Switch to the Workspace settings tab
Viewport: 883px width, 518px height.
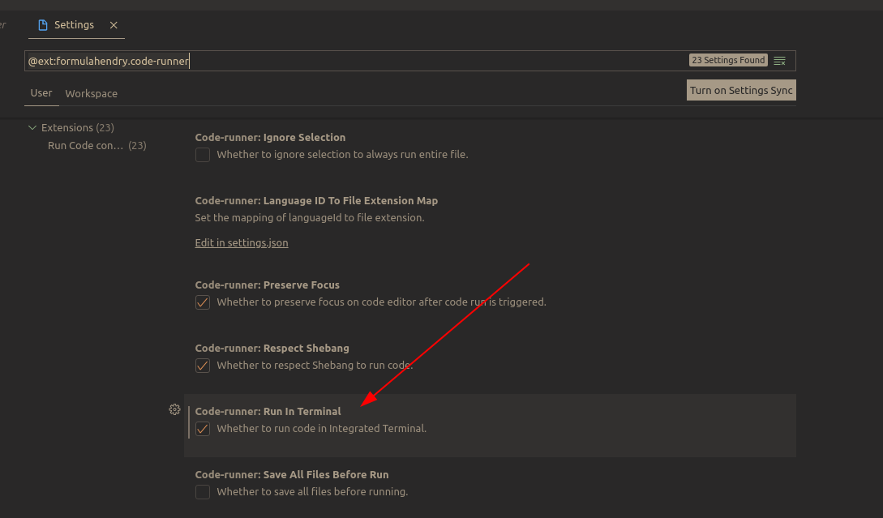(x=92, y=94)
